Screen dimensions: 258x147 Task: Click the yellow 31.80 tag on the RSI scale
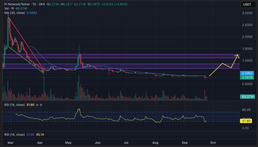click(246, 121)
